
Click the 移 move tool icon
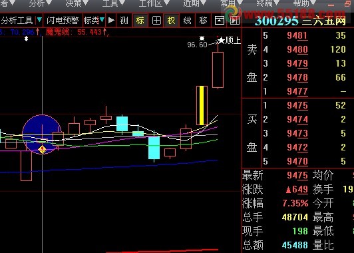(x=203, y=21)
